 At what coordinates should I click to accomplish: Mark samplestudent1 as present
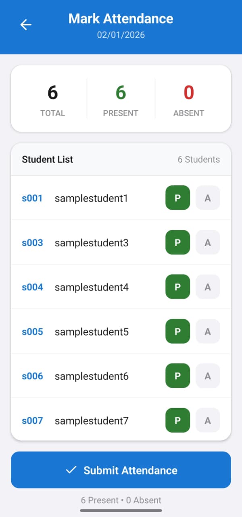pos(177,198)
